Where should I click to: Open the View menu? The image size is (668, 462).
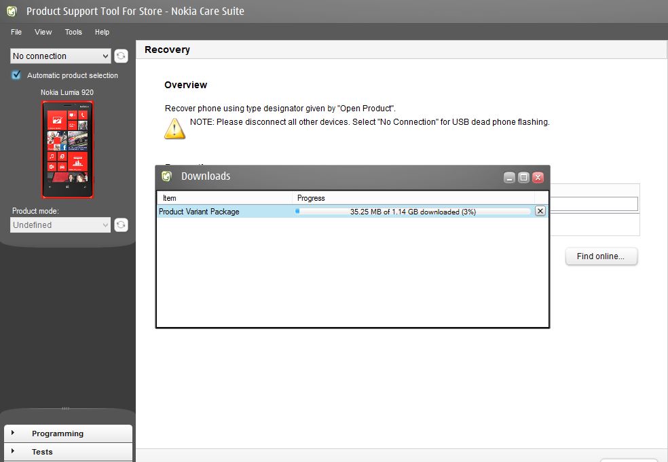click(43, 32)
